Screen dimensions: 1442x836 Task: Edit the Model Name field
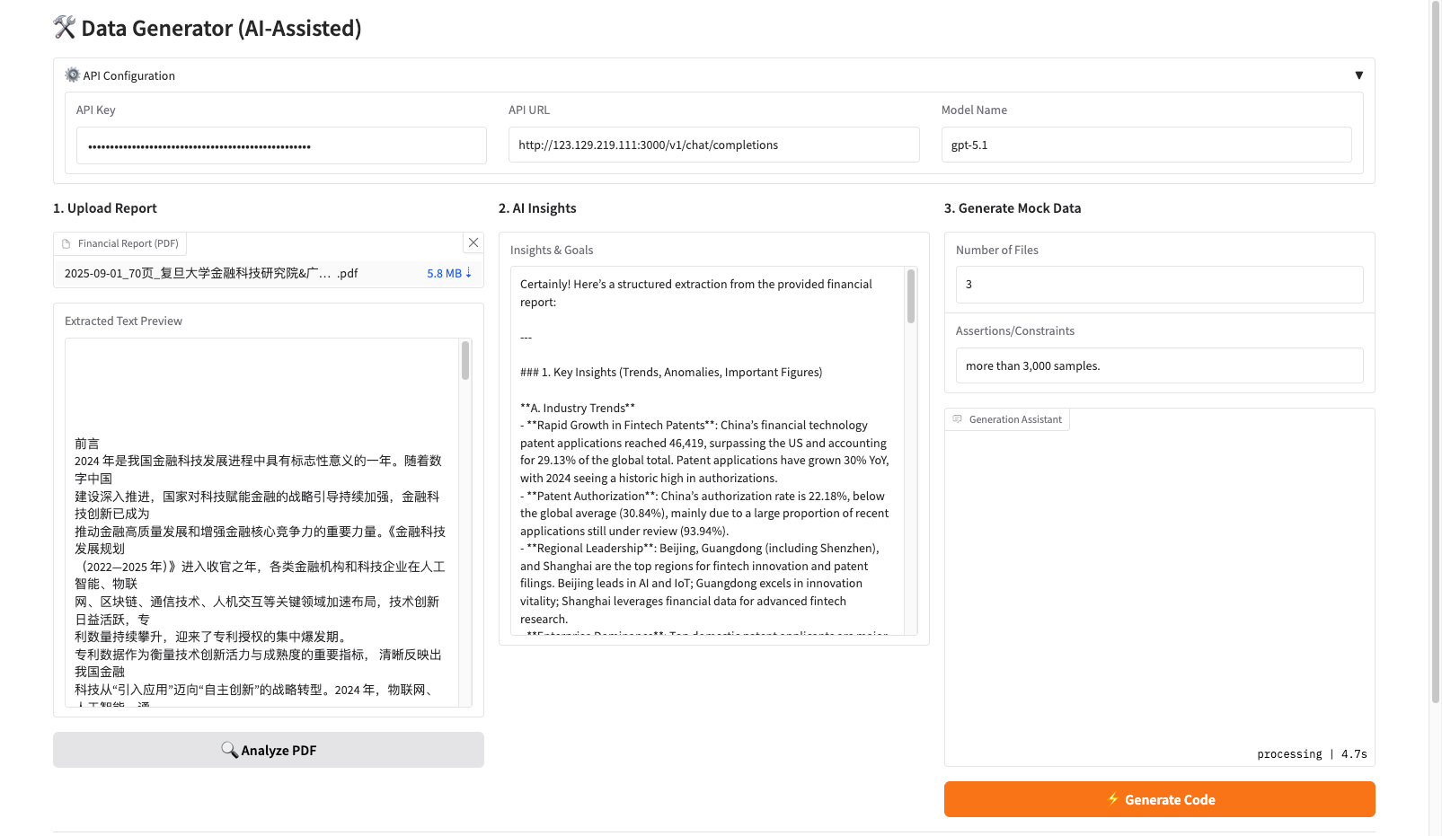(1146, 145)
